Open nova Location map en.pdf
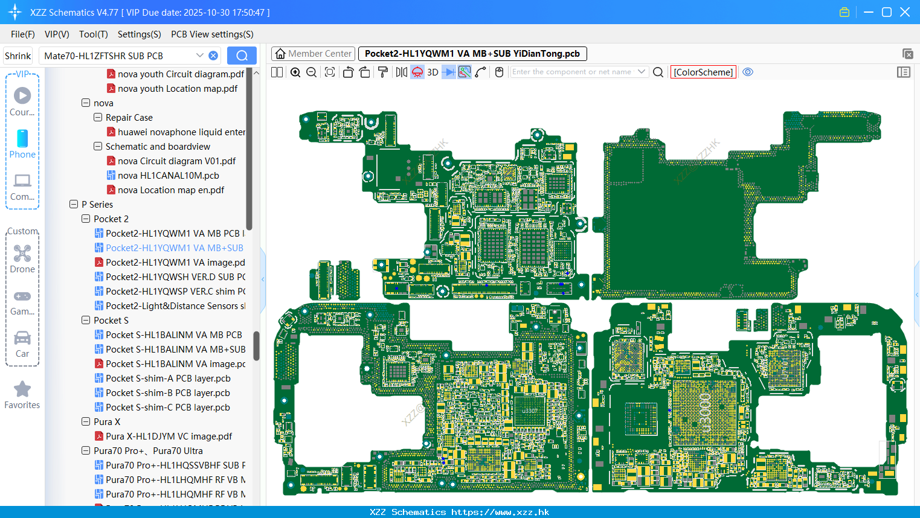The height and width of the screenshot is (518, 920). pyautogui.click(x=166, y=190)
